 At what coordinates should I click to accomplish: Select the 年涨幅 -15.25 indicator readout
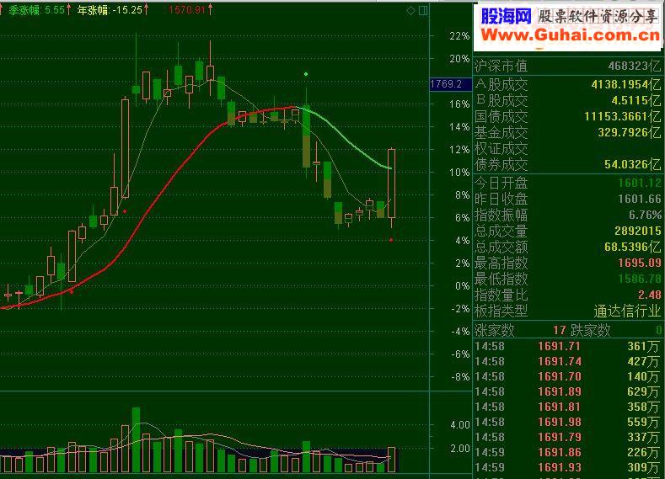[113, 10]
